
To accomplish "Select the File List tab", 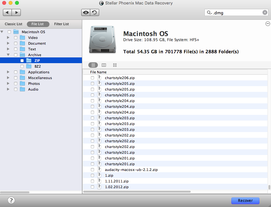I will point(38,24).
